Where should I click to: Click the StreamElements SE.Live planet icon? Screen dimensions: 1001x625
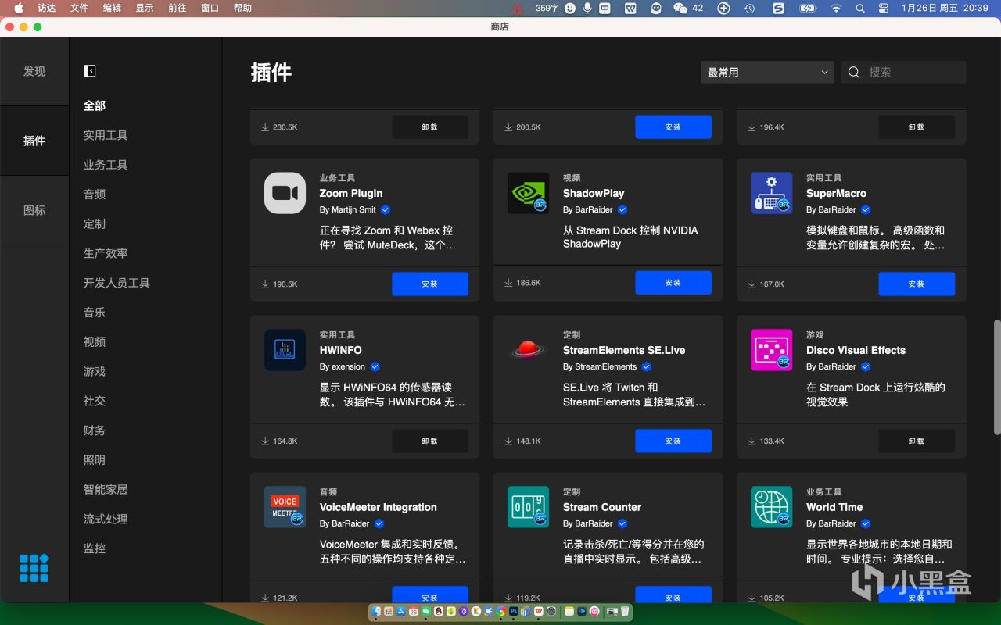click(x=528, y=350)
